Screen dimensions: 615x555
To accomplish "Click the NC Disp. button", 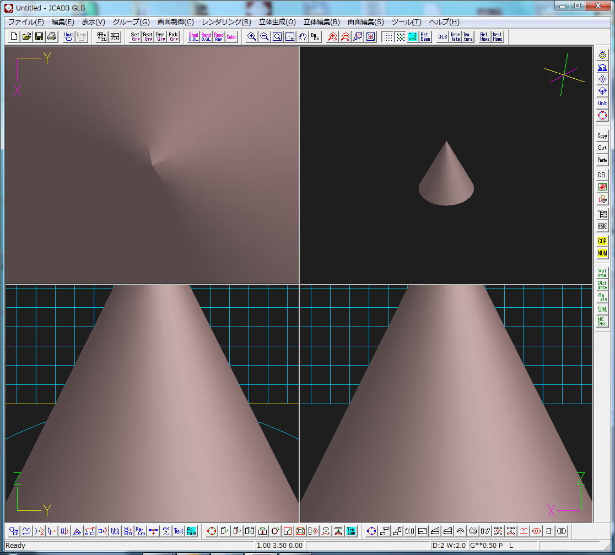I will 602,322.
